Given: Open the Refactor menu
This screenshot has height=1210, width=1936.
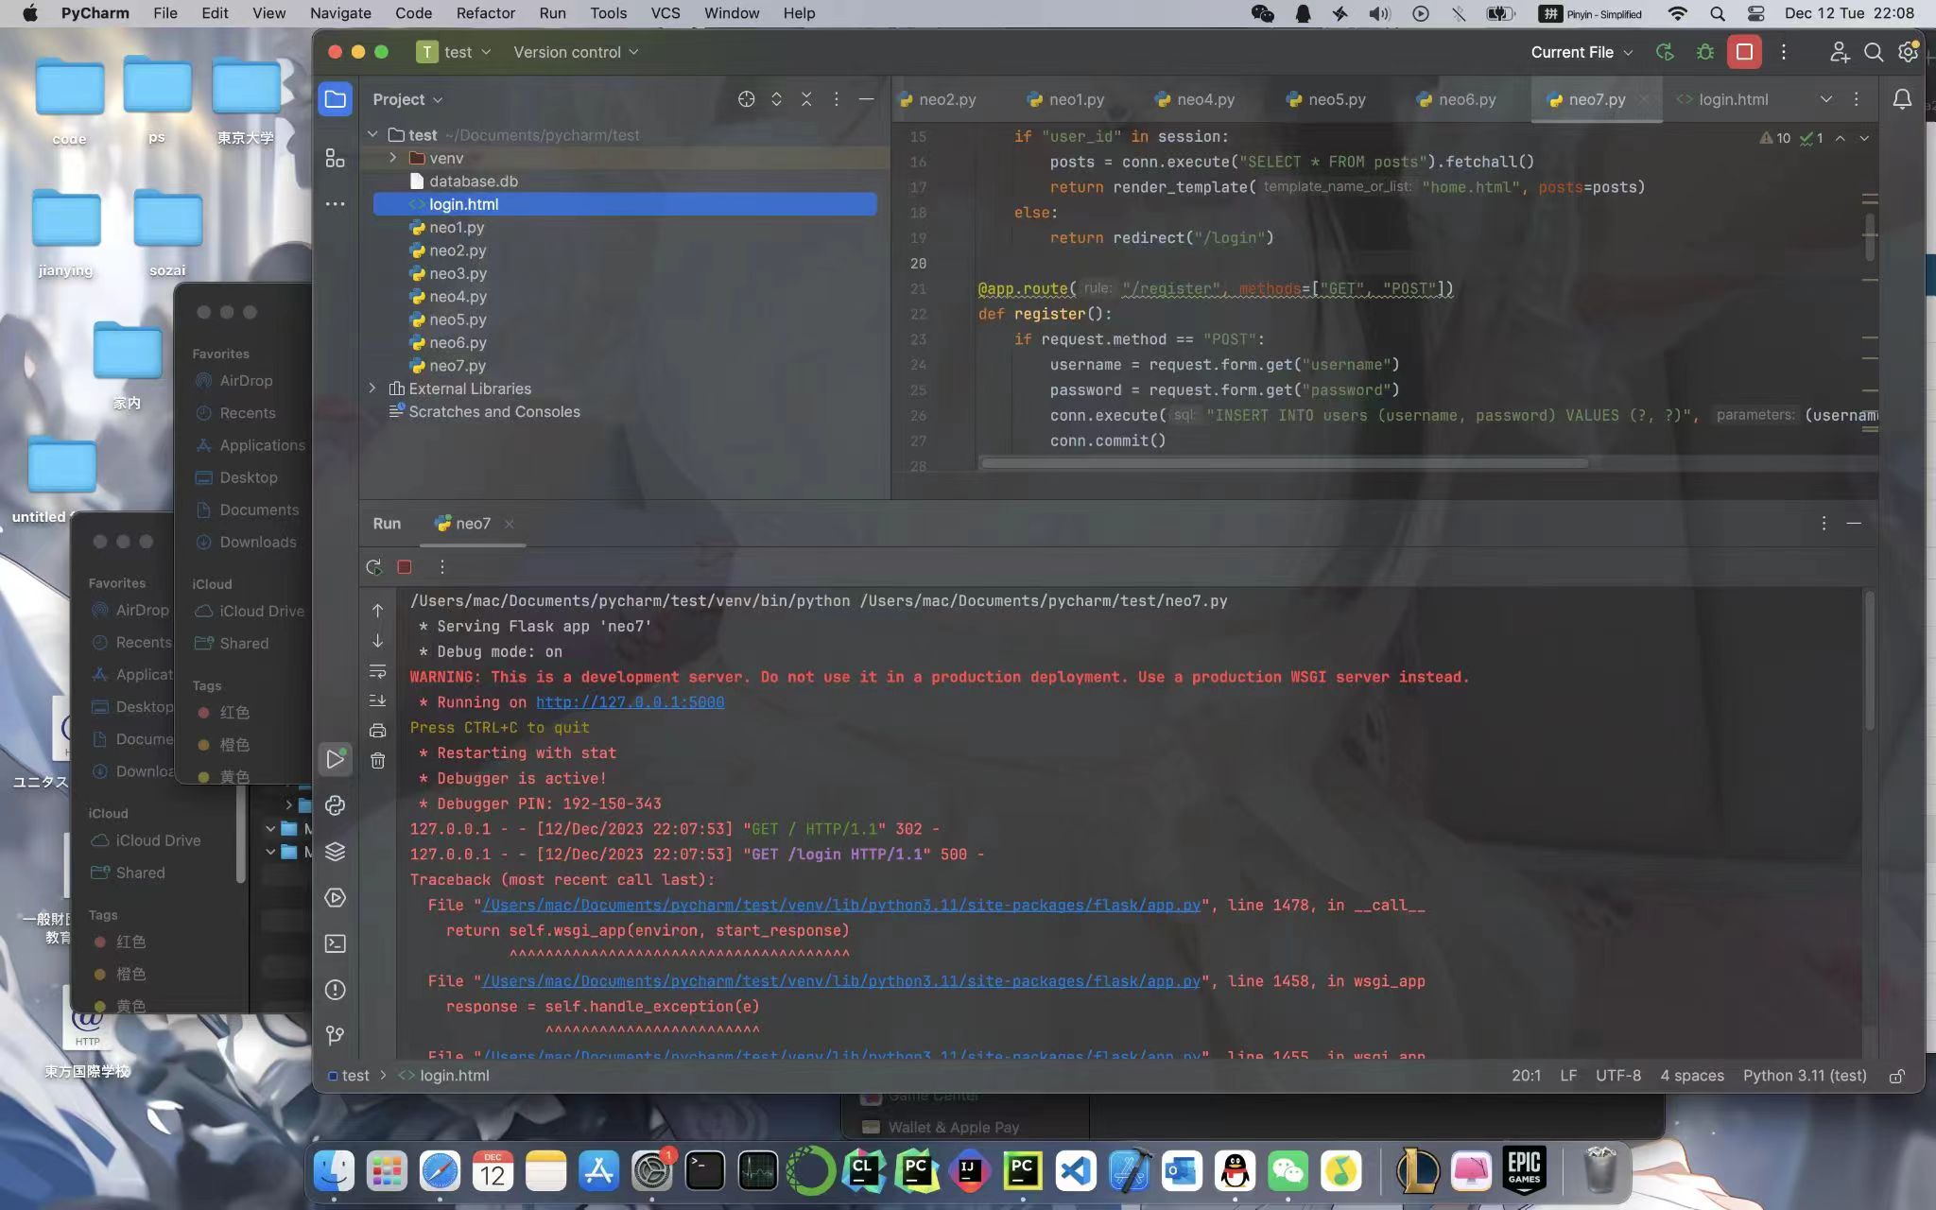Looking at the screenshot, I should coord(485,13).
